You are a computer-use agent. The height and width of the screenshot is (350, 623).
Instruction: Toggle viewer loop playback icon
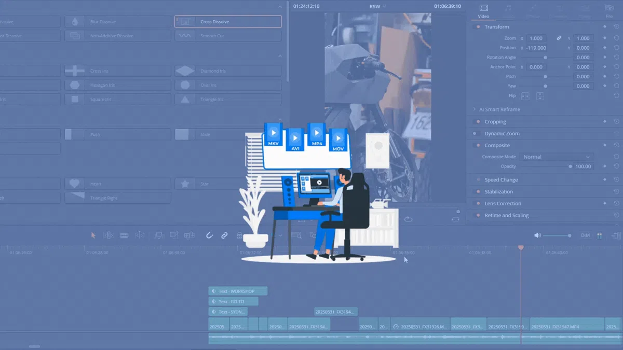point(408,219)
